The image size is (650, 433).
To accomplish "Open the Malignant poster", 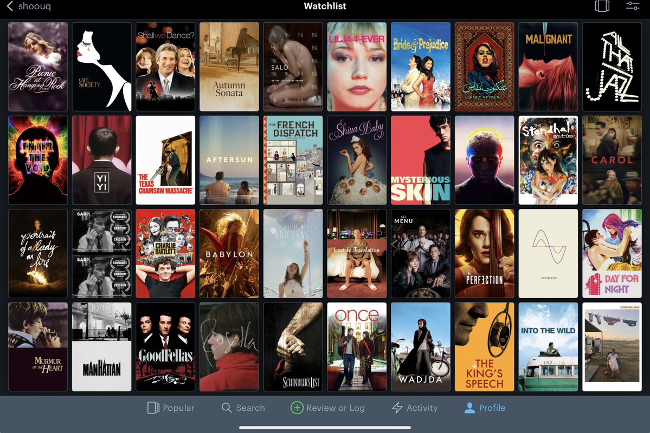I will pos(548,67).
